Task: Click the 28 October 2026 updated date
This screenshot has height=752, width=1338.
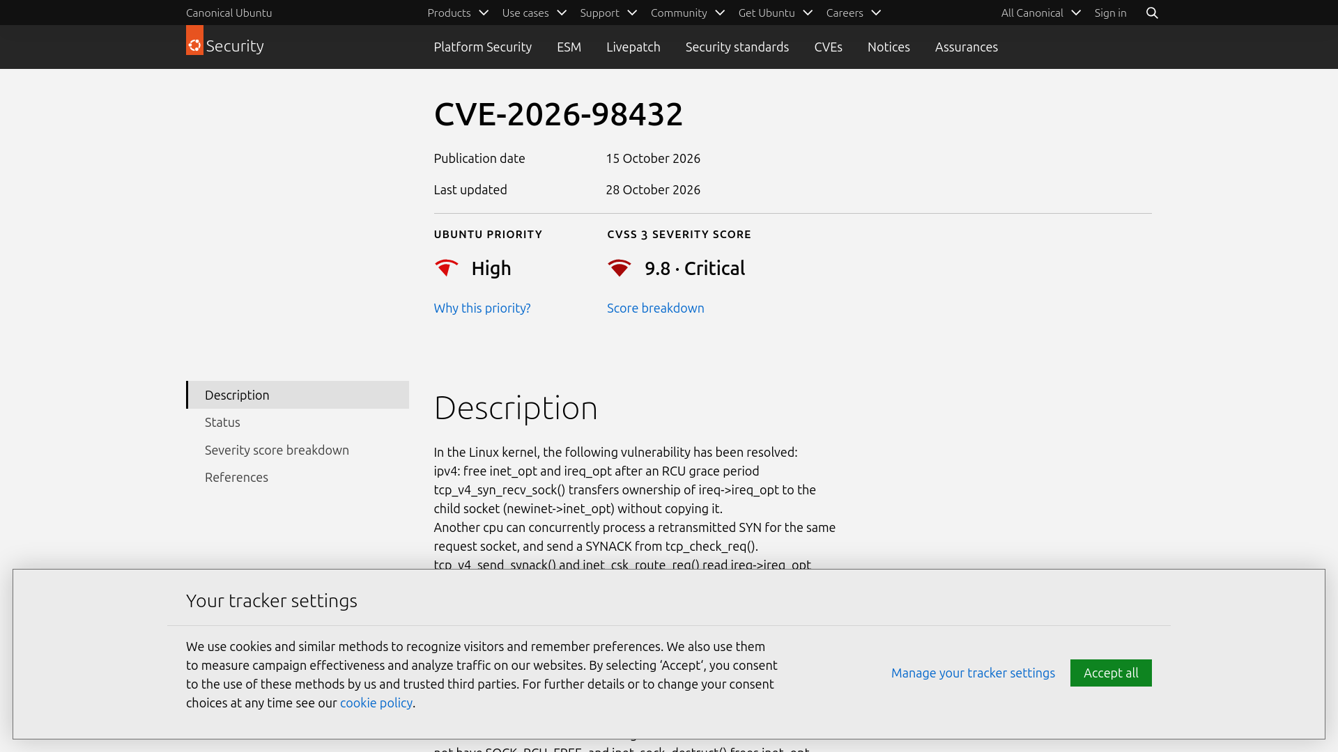Action: (653, 189)
